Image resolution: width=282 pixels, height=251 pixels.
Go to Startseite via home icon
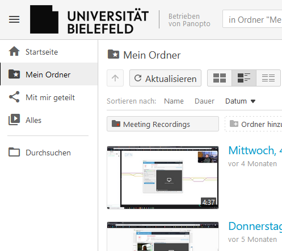[14, 51]
